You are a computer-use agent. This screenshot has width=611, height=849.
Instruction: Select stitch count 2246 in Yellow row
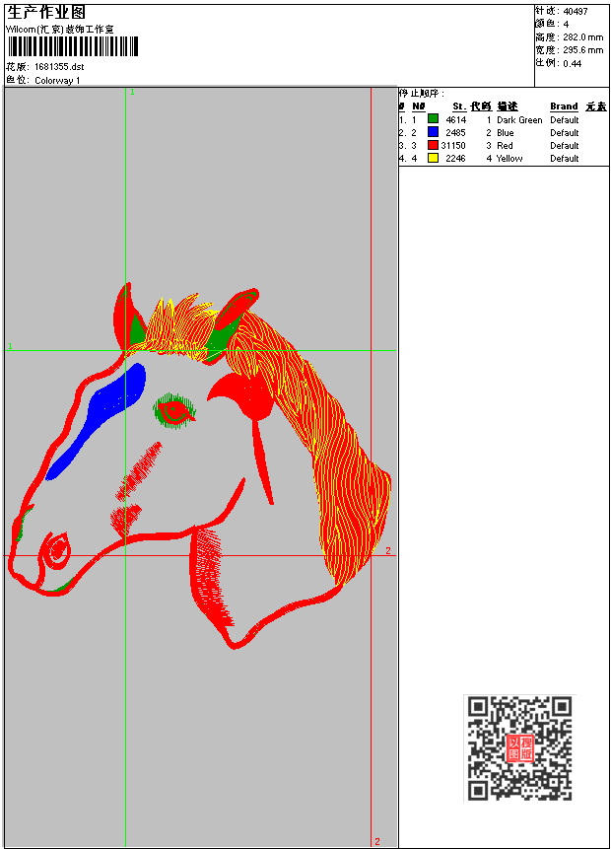tap(455, 159)
